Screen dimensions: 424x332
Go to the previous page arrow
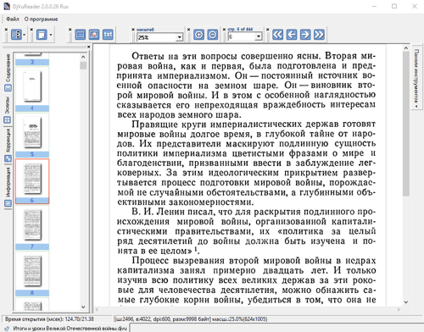click(x=292, y=35)
